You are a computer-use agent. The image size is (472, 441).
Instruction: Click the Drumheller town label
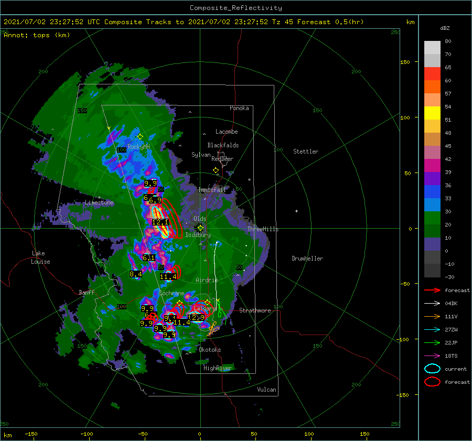[x=307, y=259]
